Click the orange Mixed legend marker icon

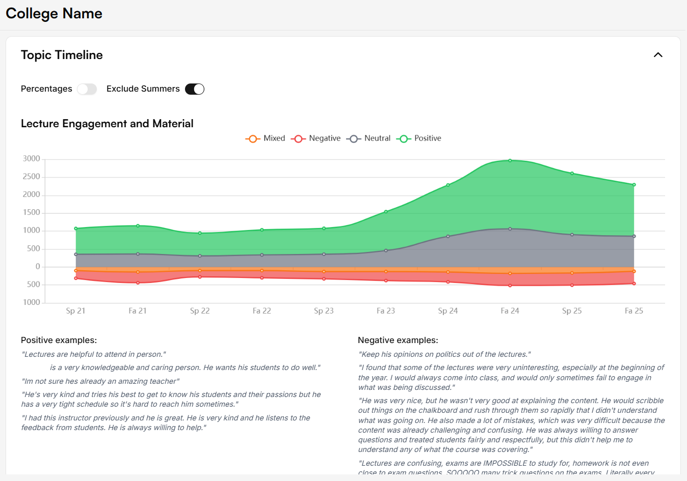[253, 138]
